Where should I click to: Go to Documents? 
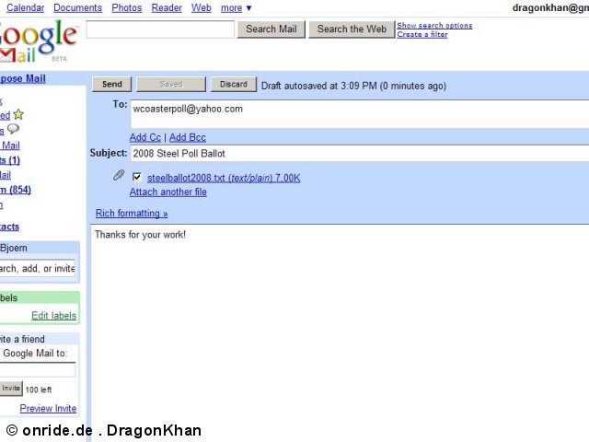(x=77, y=8)
